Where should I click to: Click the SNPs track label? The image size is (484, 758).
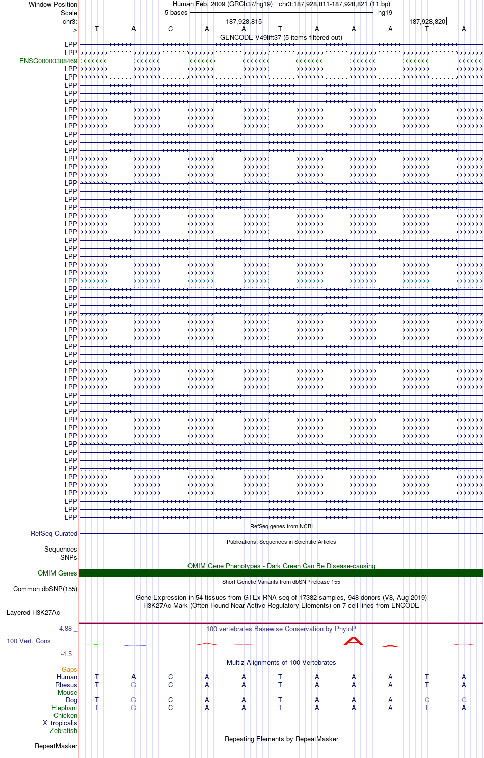[x=69, y=558]
